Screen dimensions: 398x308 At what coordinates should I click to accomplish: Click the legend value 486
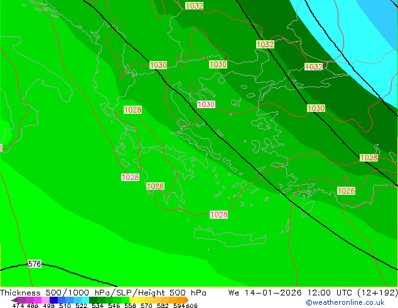click(x=33, y=305)
